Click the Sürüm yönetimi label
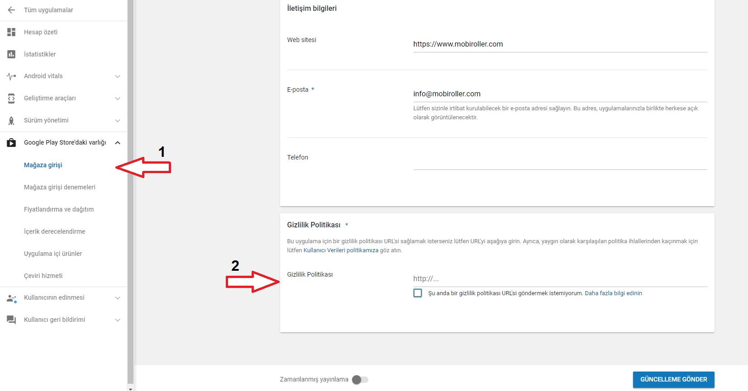This screenshot has height=391, width=748. [46, 120]
